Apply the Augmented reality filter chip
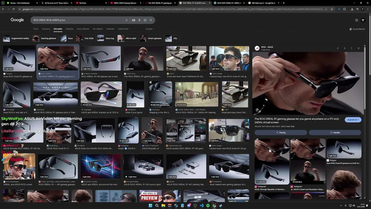Viewport: 371px width, 209px height. point(17,38)
